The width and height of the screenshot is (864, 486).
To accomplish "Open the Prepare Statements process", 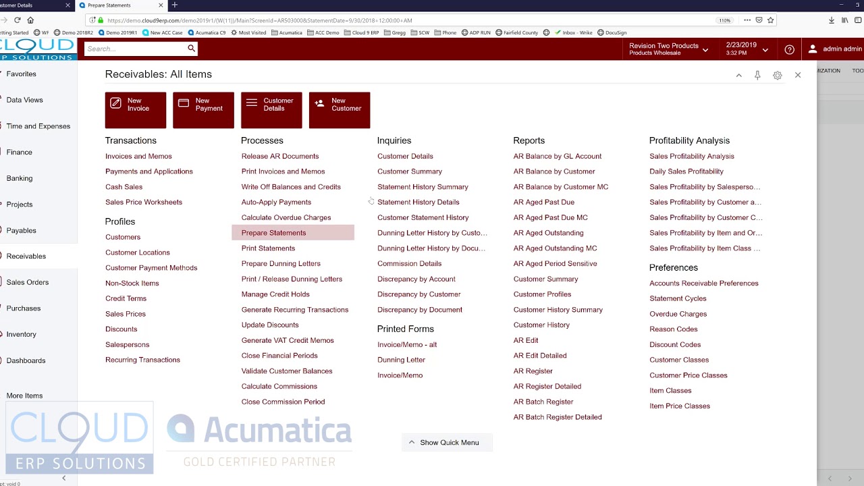I will [273, 233].
